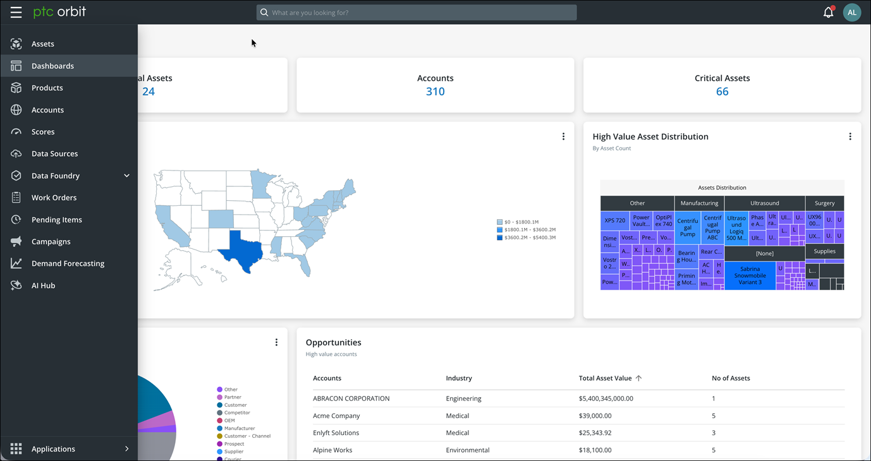Viewport: 871px width, 461px height.
Task: Click the Sabrina Snowmobile Variant 3 tile
Action: (750, 276)
